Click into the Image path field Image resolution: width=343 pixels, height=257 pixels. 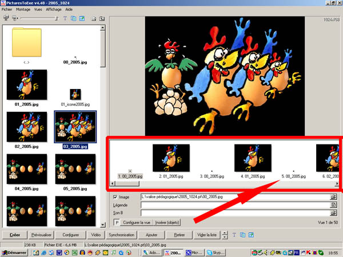[235, 197]
